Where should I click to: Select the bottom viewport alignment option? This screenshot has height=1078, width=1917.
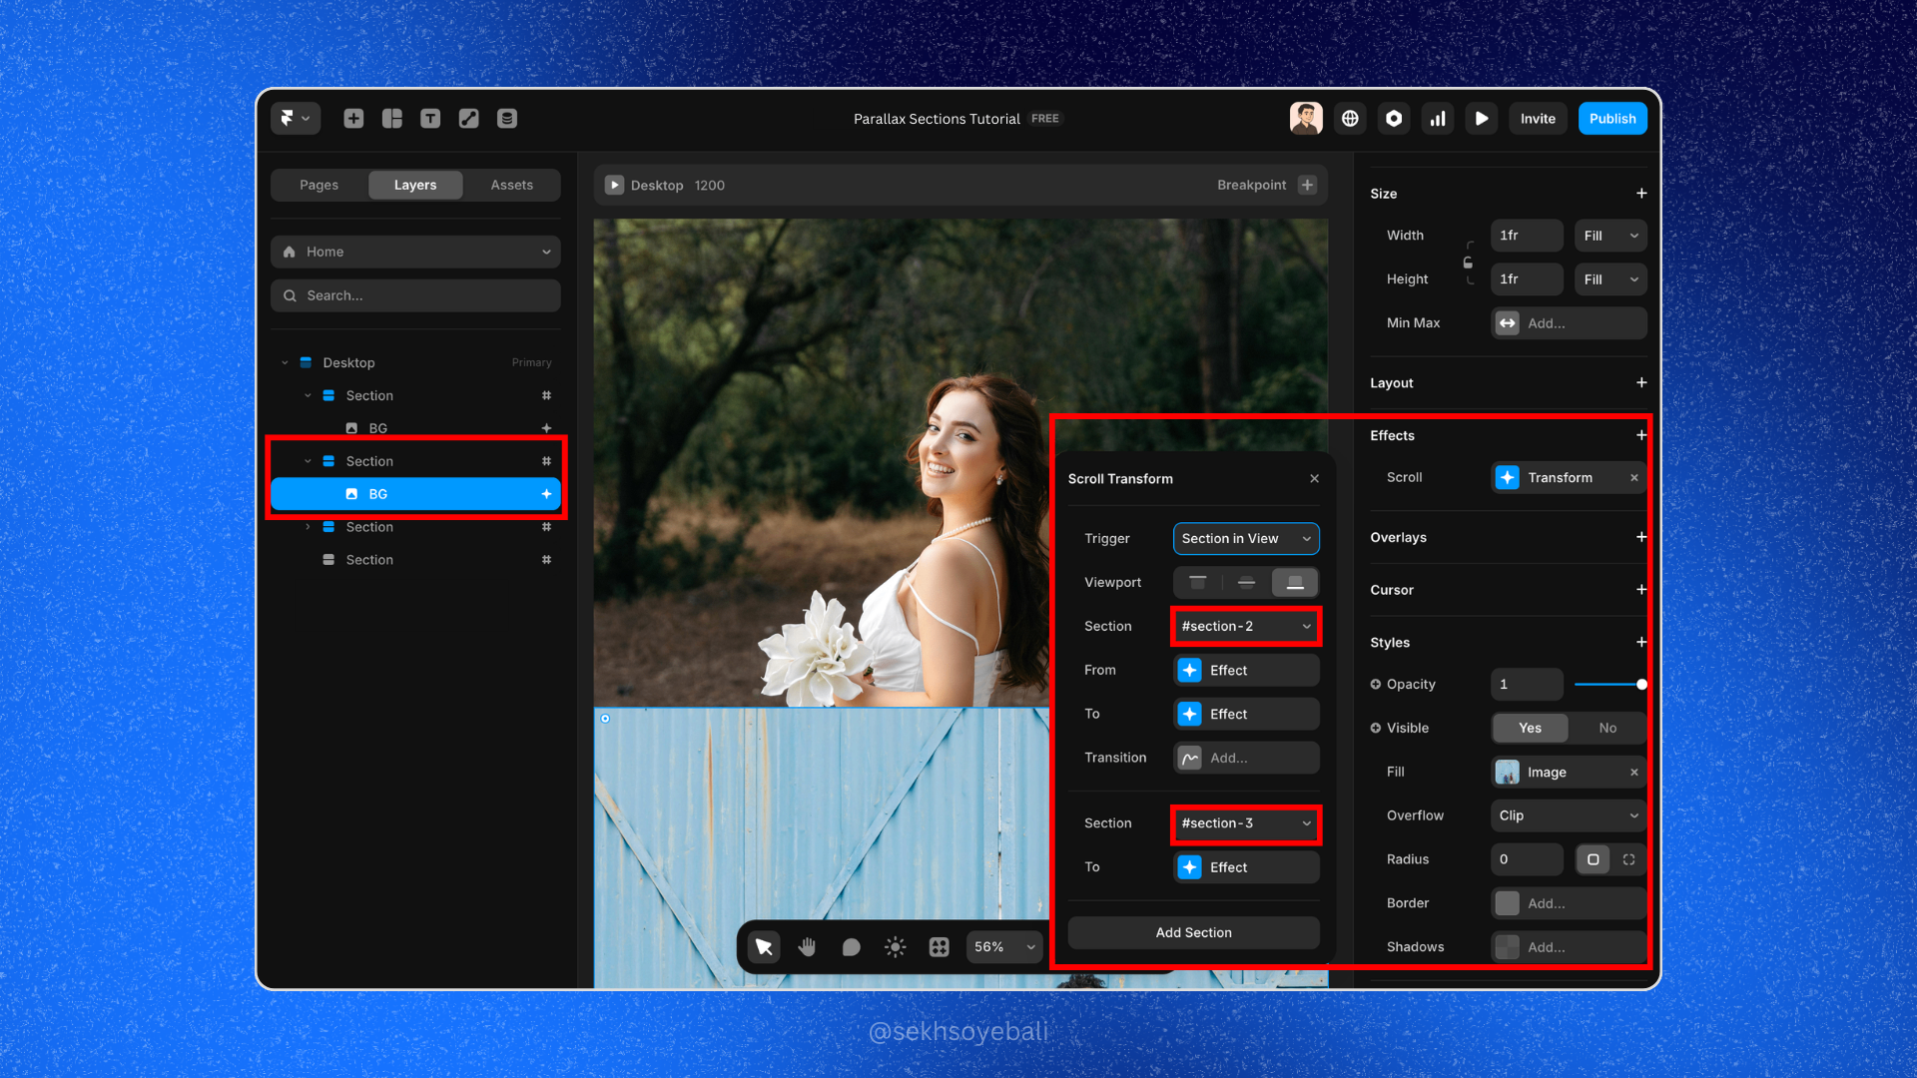(x=1295, y=583)
